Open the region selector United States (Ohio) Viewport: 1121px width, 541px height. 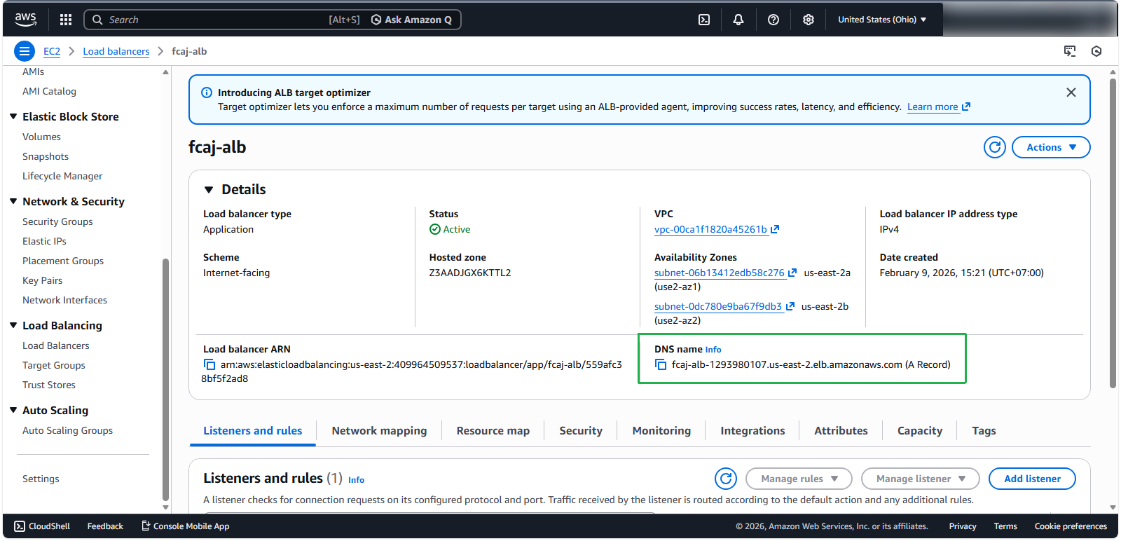coord(882,20)
